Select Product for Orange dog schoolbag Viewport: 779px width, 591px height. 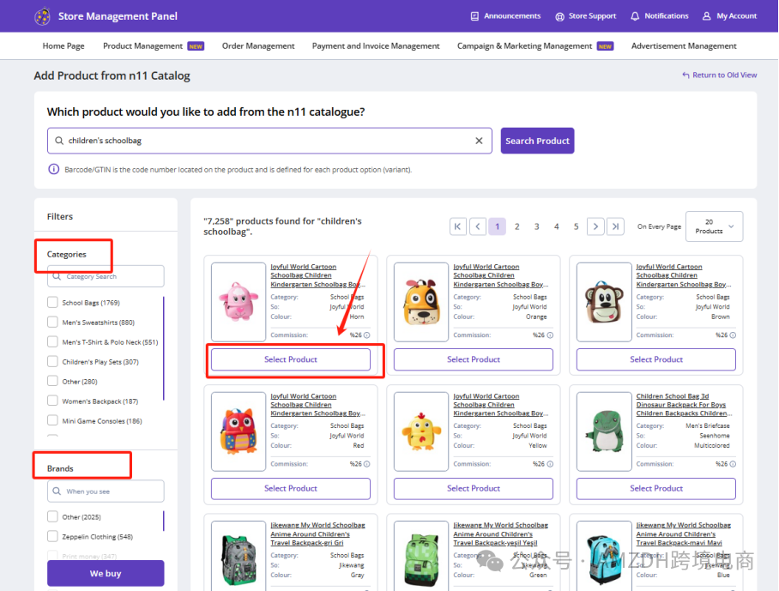(474, 359)
